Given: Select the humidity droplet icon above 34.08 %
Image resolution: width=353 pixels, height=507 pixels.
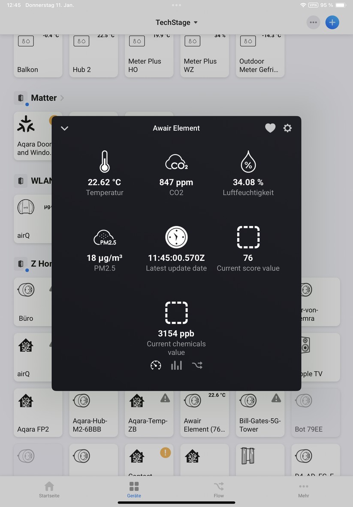Looking at the screenshot, I should pyautogui.click(x=248, y=161).
